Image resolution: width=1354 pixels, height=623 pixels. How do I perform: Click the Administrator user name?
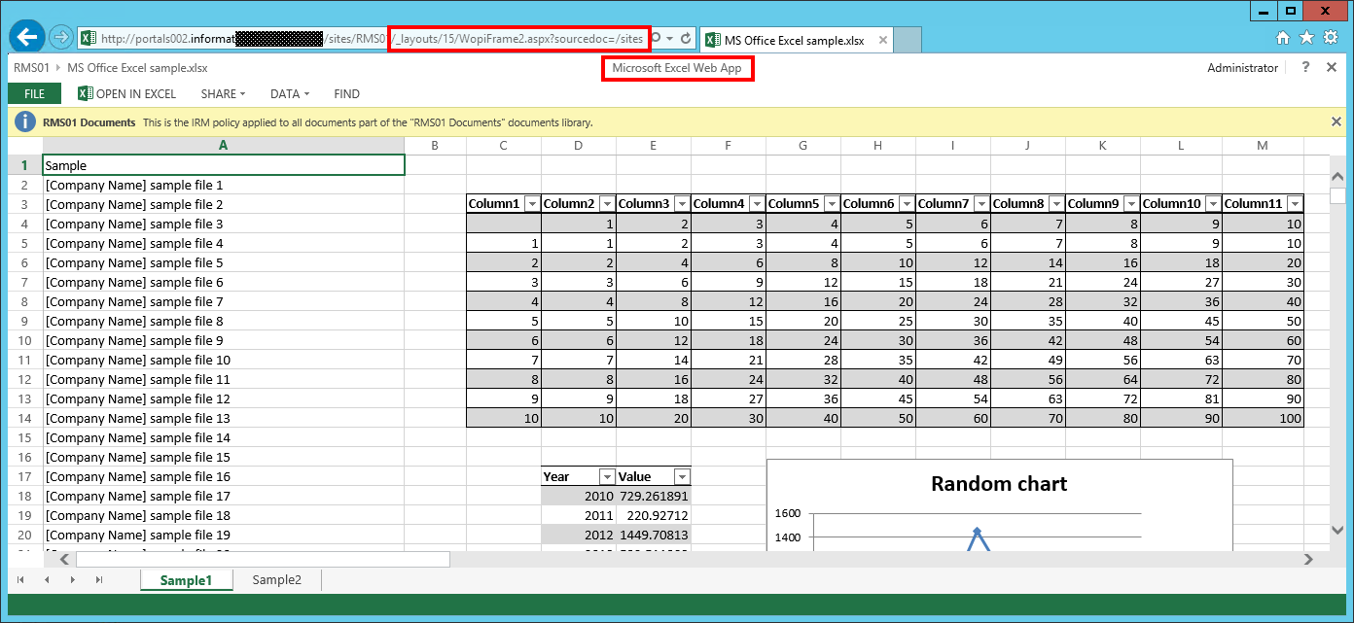click(1242, 68)
